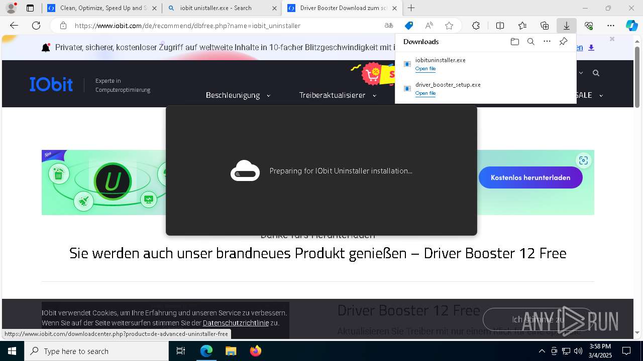
Task: Show hidden system tray icons
Action: pyautogui.click(x=542, y=351)
